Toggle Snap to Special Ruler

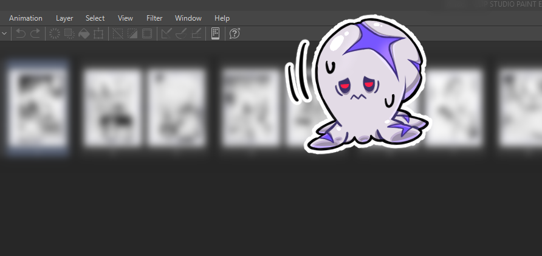(181, 33)
